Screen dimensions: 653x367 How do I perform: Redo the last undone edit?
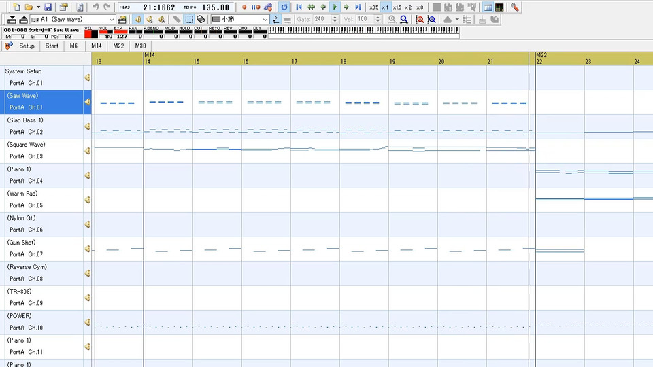[107, 7]
